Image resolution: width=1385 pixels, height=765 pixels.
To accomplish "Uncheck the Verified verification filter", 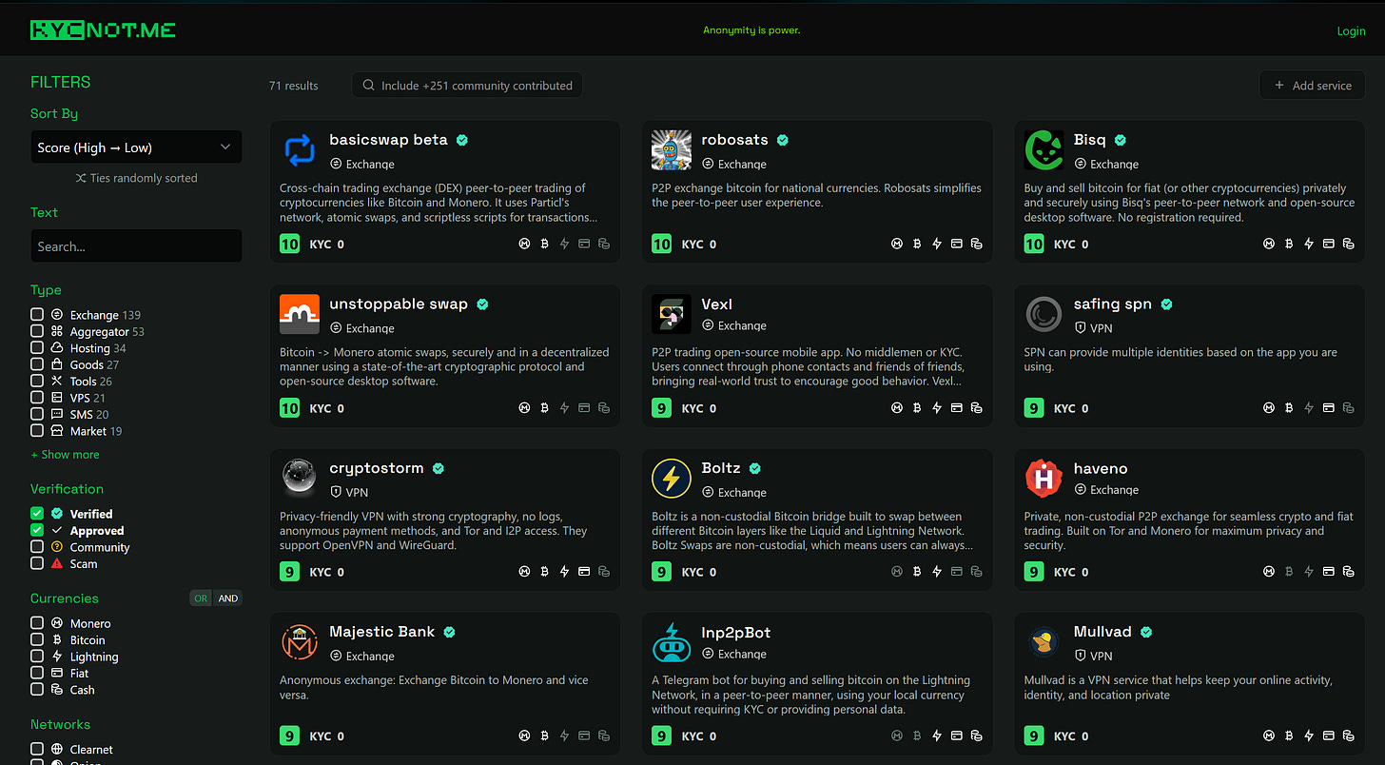I will pos(37,514).
